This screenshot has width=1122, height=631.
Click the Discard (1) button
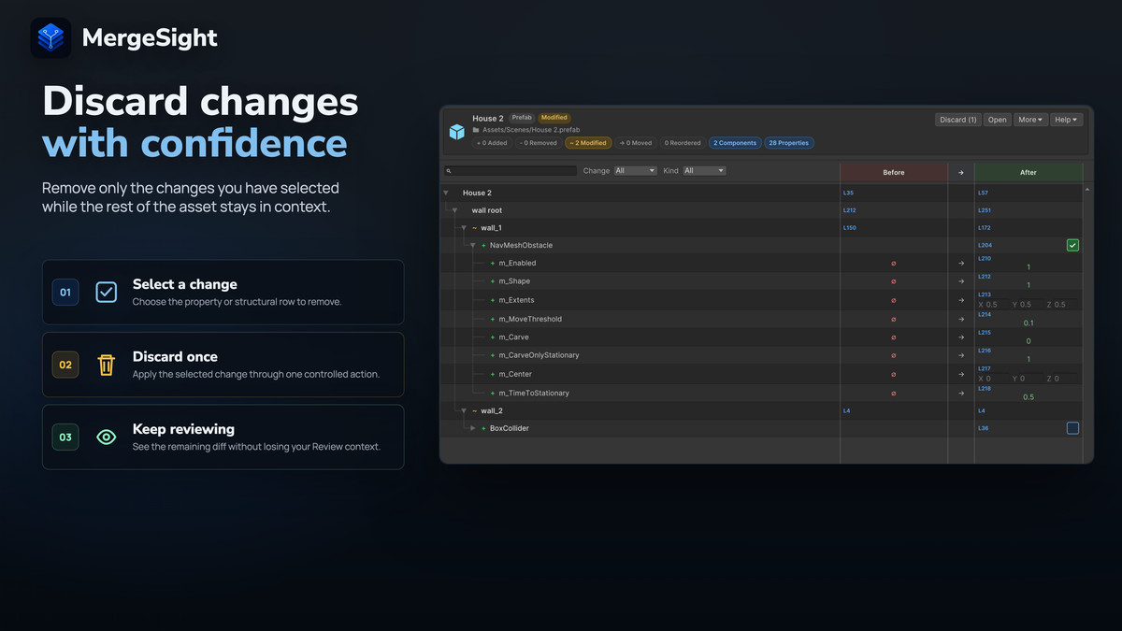pyautogui.click(x=958, y=120)
